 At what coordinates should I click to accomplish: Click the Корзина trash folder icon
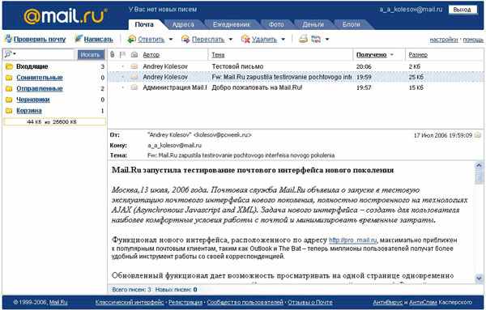[9, 111]
